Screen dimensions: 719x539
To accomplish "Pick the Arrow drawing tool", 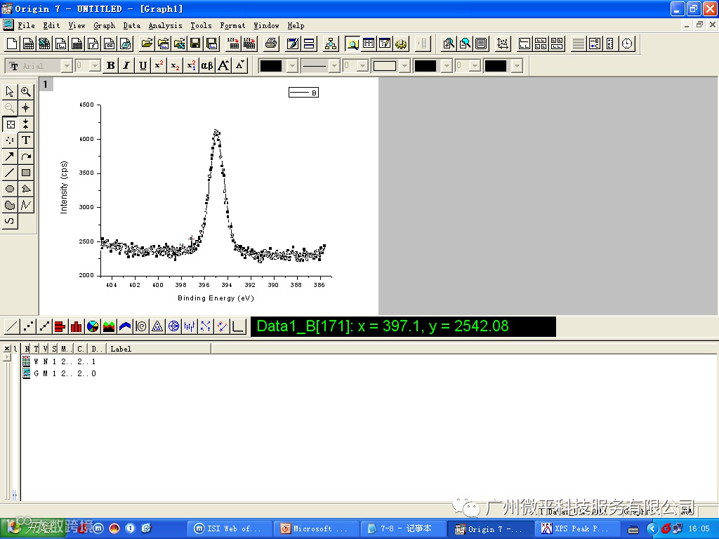I will [x=10, y=157].
